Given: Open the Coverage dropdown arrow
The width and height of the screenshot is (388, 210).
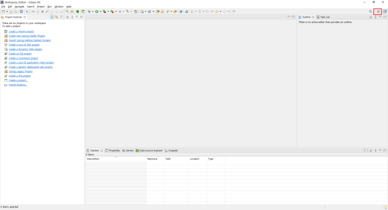Looking at the screenshot, I should click(x=108, y=12).
